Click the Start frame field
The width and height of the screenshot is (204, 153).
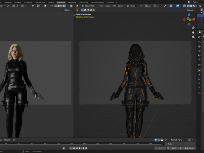pos(176,148)
